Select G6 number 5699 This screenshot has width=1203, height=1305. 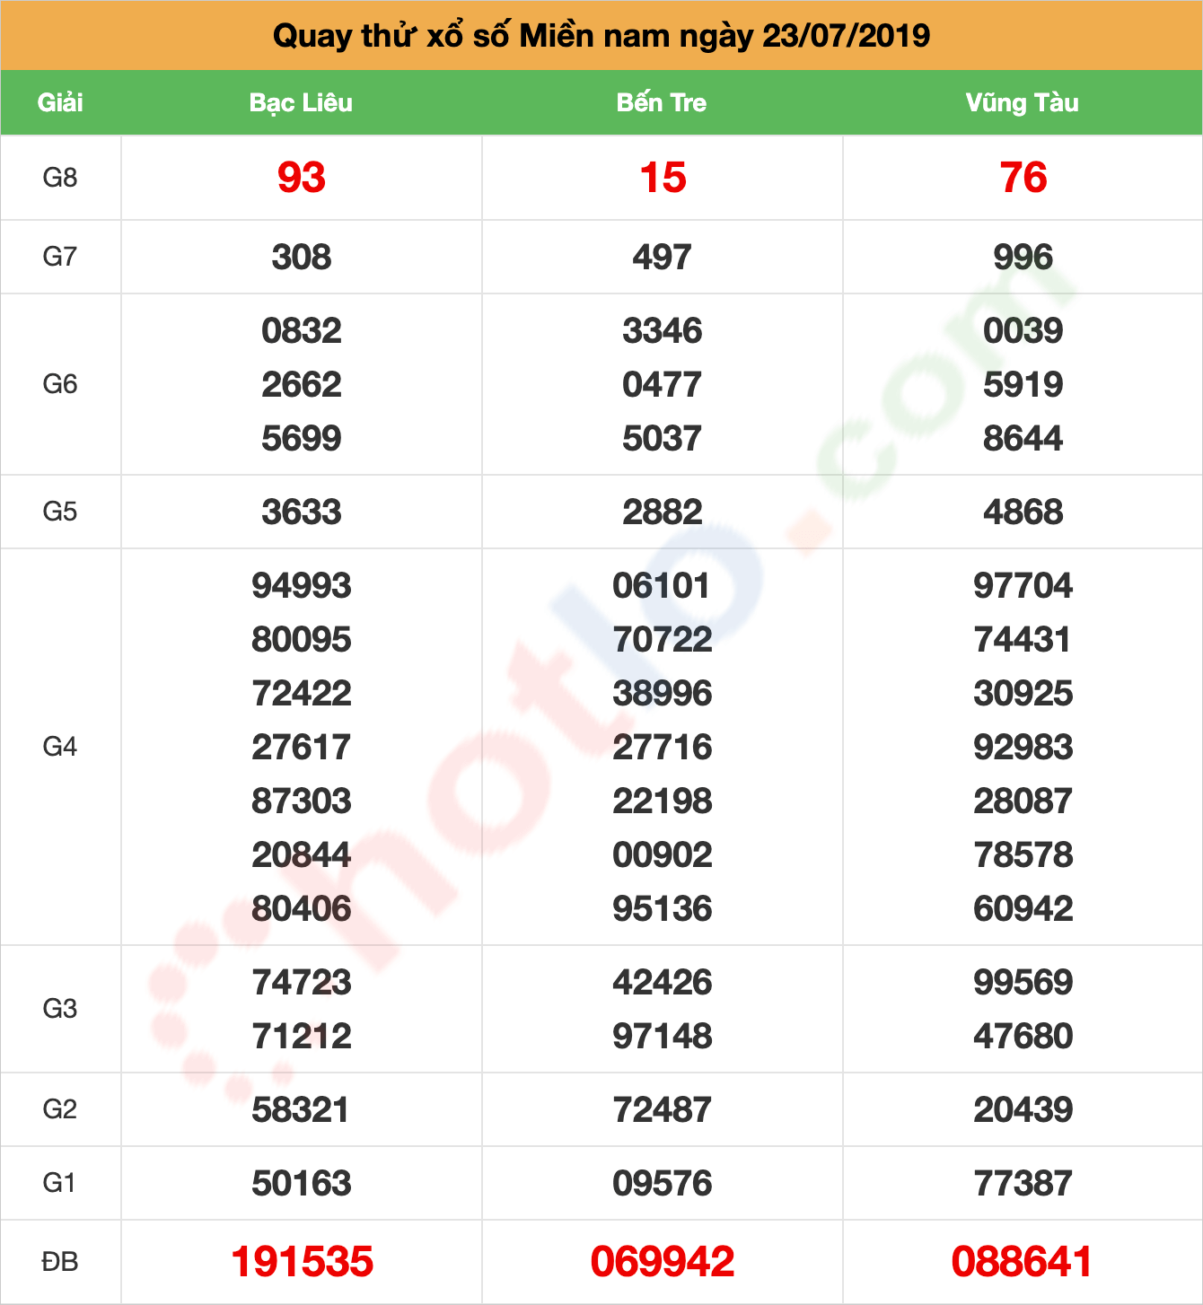point(302,439)
